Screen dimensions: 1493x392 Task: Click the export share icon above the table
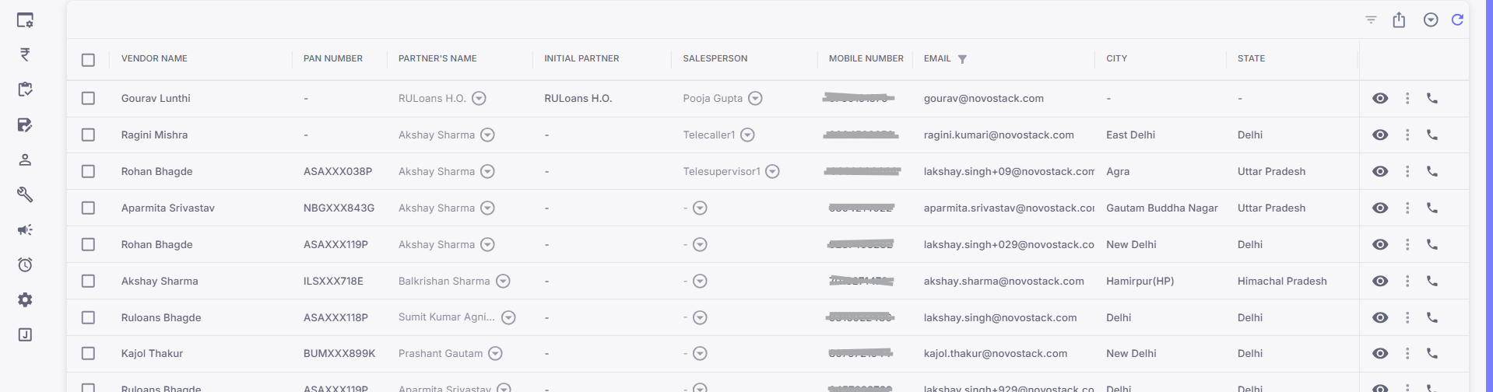pos(1399,20)
